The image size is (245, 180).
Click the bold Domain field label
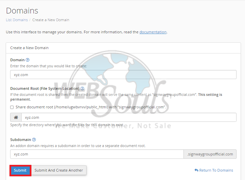pos(17,60)
